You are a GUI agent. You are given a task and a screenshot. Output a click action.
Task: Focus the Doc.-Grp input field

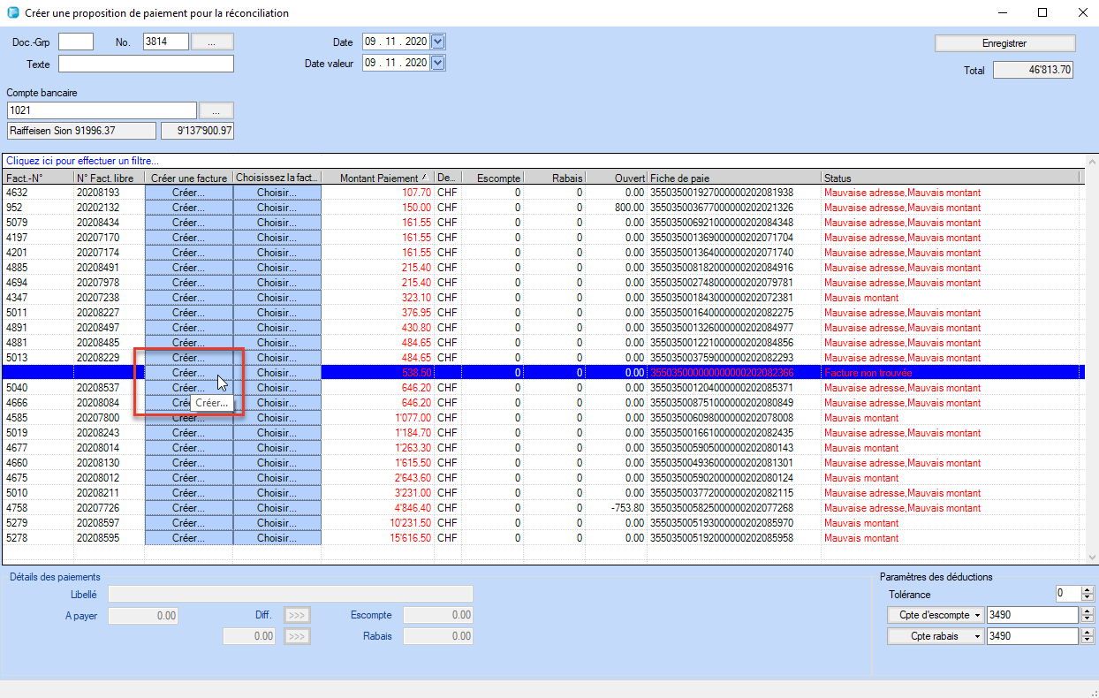pyautogui.click(x=76, y=42)
